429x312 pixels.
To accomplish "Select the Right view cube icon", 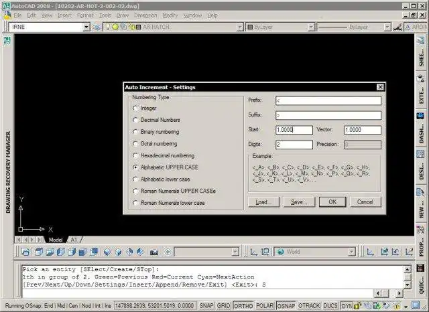I will [72, 252].
